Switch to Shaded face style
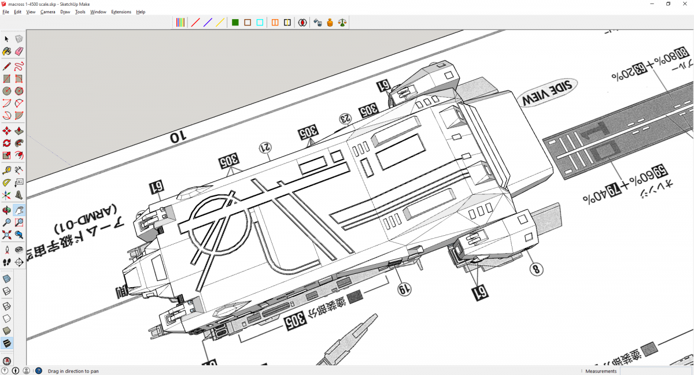The image size is (694, 375). pos(7,331)
